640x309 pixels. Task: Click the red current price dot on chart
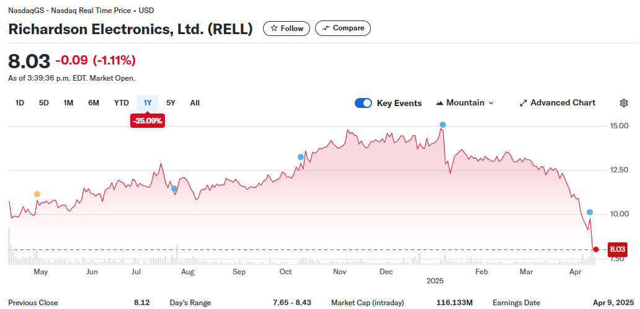pos(596,249)
